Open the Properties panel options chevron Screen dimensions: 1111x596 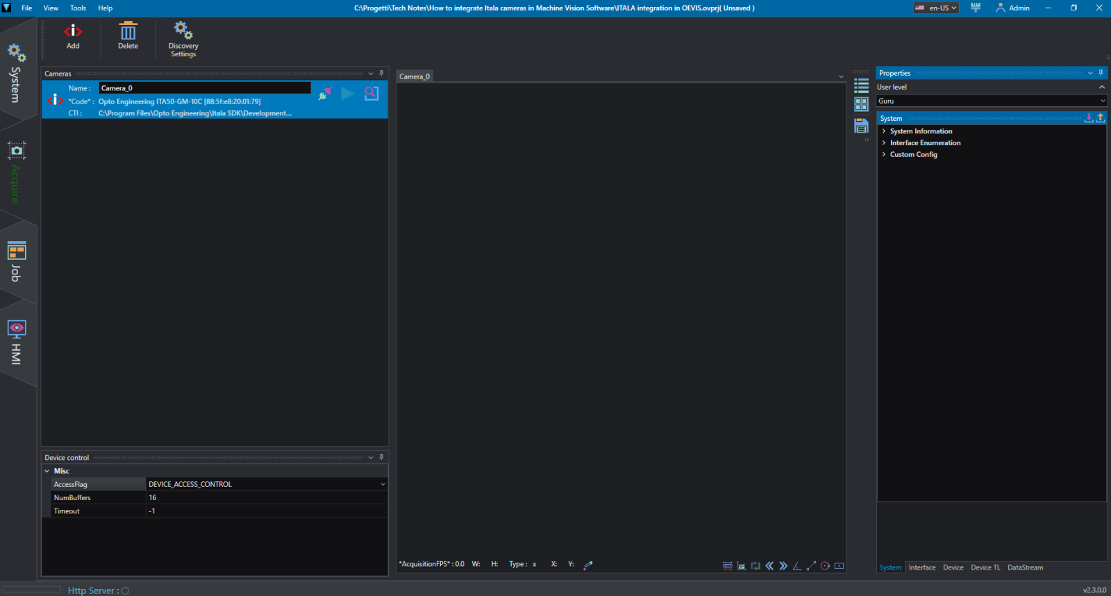1090,73
